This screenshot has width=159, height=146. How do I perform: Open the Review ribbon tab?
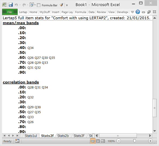pyautogui.click(x=101, y=12)
